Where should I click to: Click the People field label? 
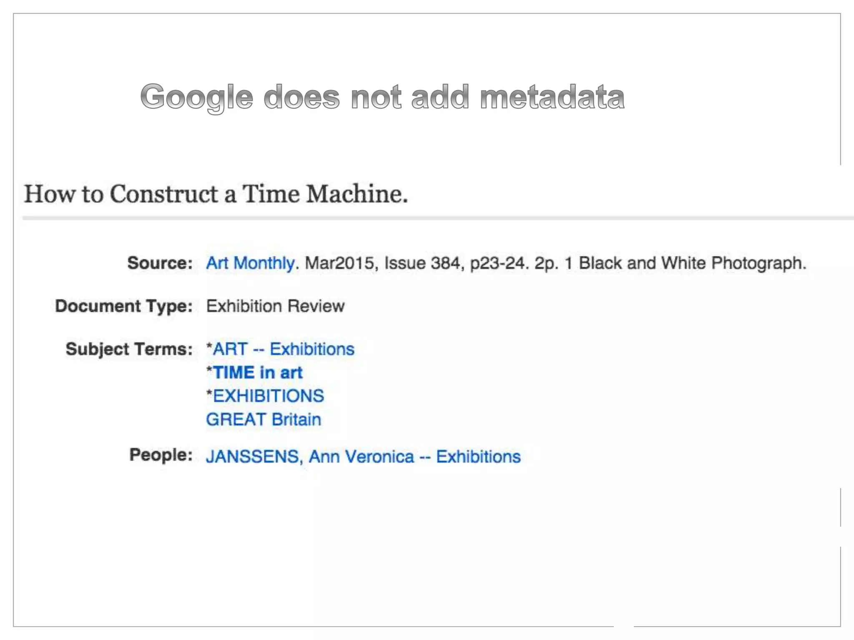coord(161,455)
